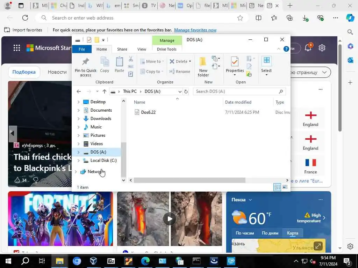
Task: Open address bar history dropdown
Action: point(180,91)
